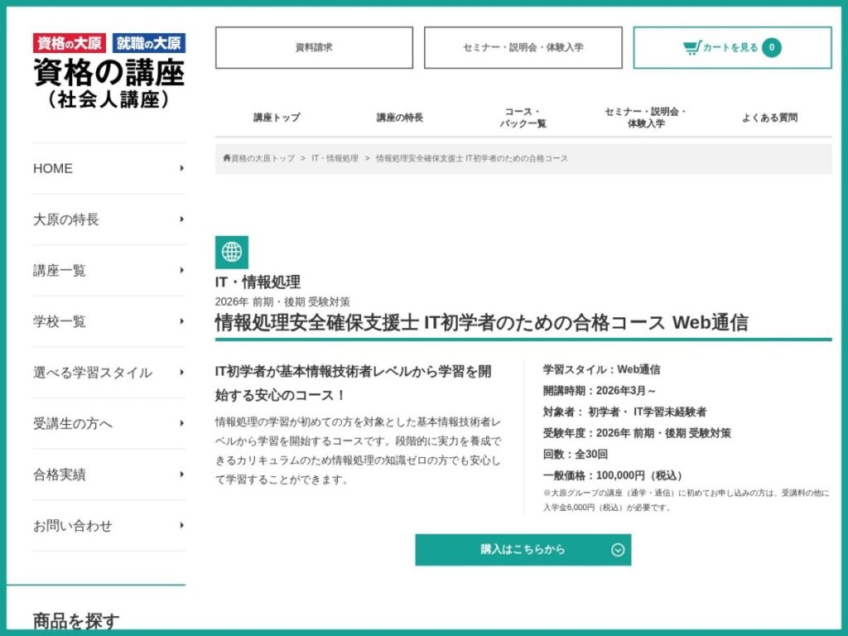Open 学校一覧 sidebar item
Screen dimensions: 848x636
tap(108, 321)
